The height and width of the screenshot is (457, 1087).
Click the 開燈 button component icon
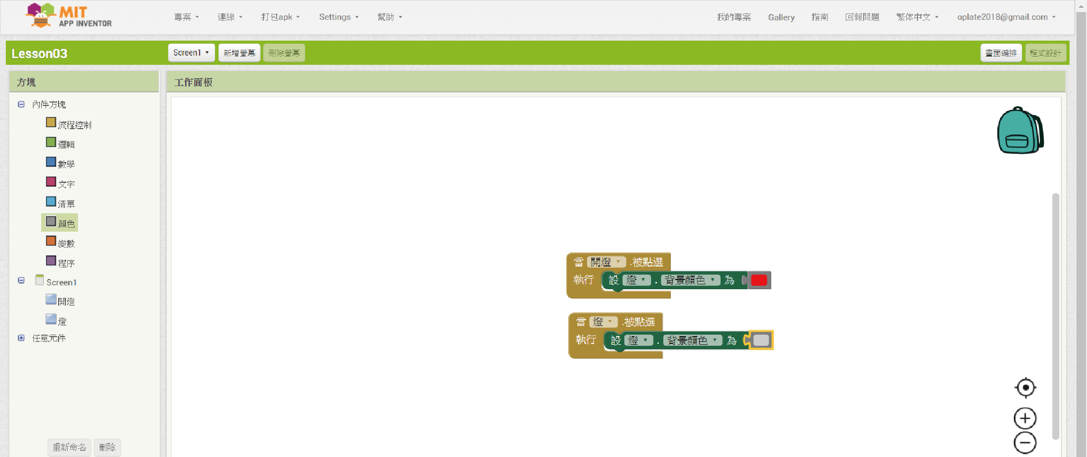pos(51,299)
